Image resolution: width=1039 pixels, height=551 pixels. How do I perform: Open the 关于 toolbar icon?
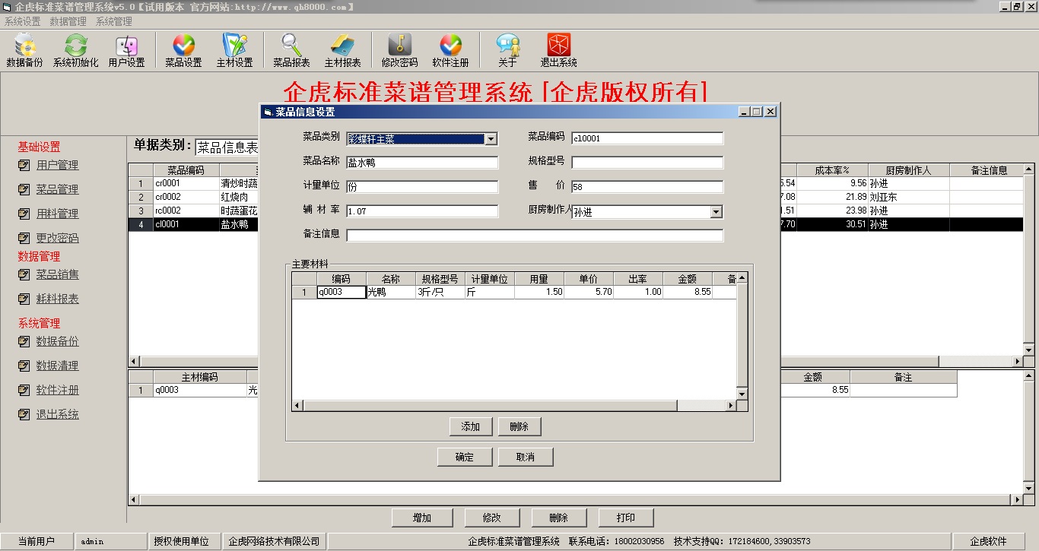(x=507, y=51)
